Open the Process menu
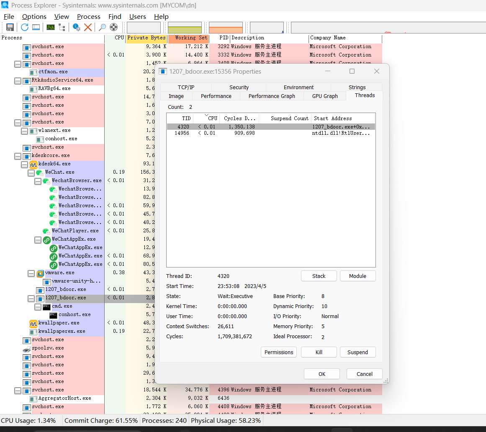 [88, 17]
